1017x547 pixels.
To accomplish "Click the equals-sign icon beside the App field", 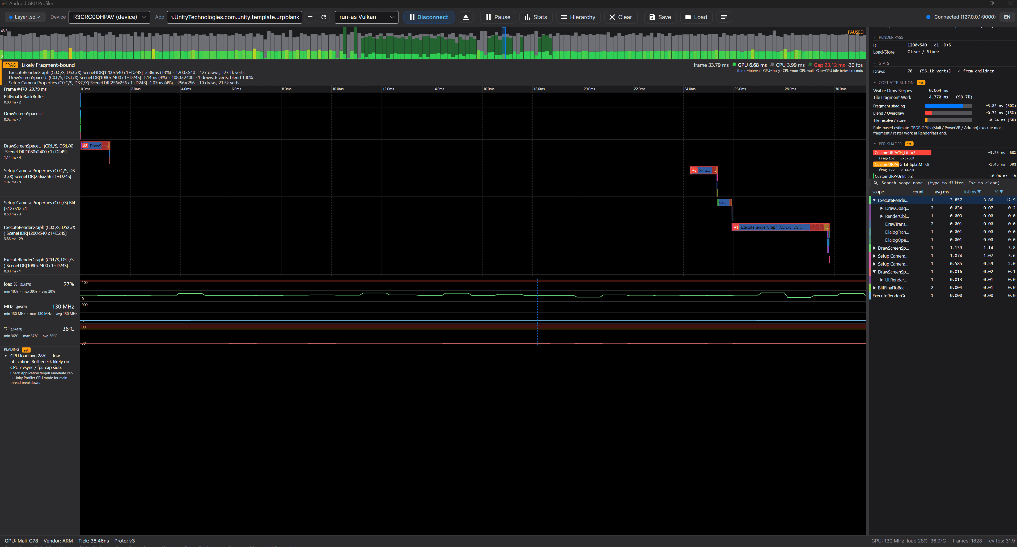I will [x=310, y=17].
